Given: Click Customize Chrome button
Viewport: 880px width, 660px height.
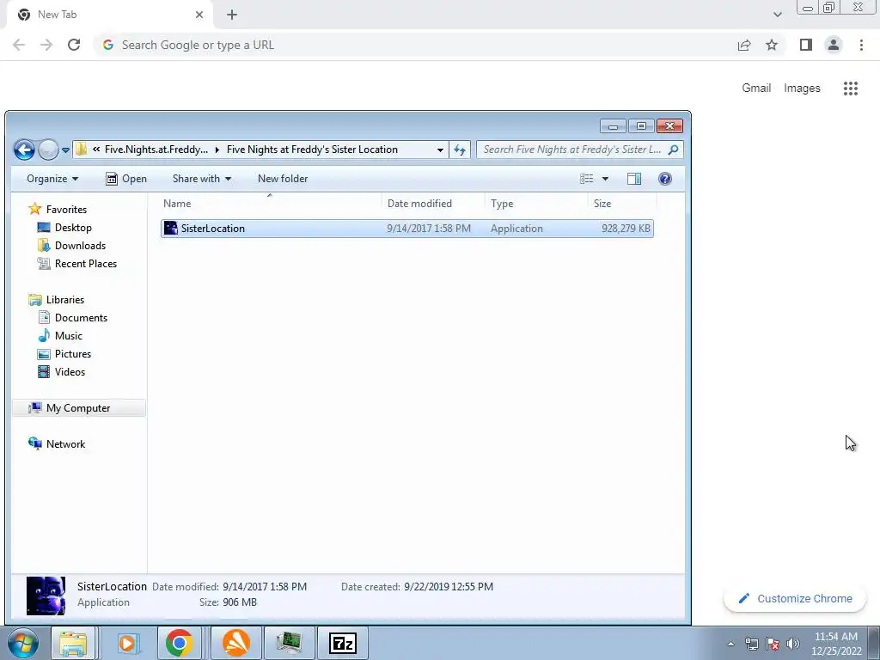Looking at the screenshot, I should pyautogui.click(x=795, y=599).
